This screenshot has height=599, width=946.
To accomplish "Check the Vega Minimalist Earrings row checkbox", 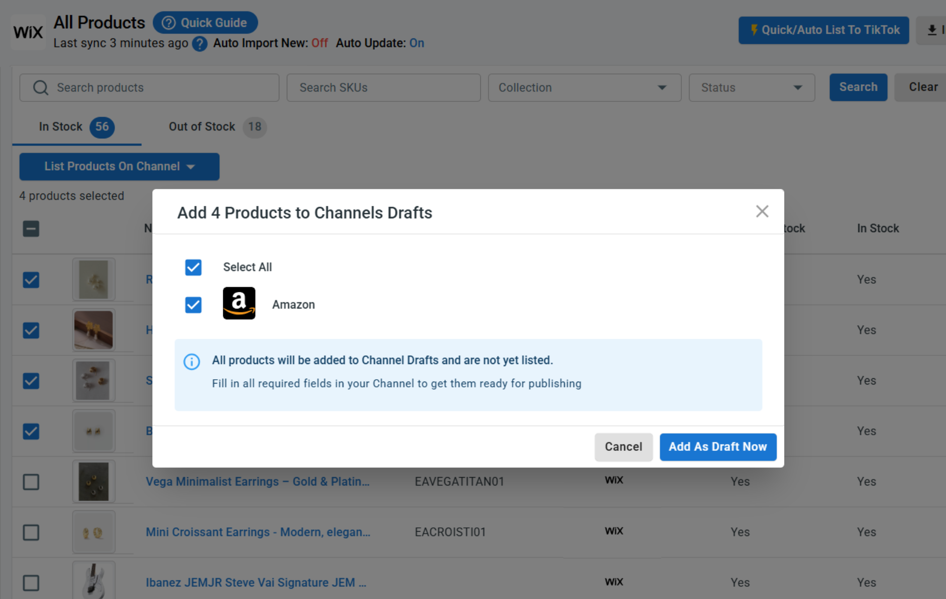I will 31,482.
